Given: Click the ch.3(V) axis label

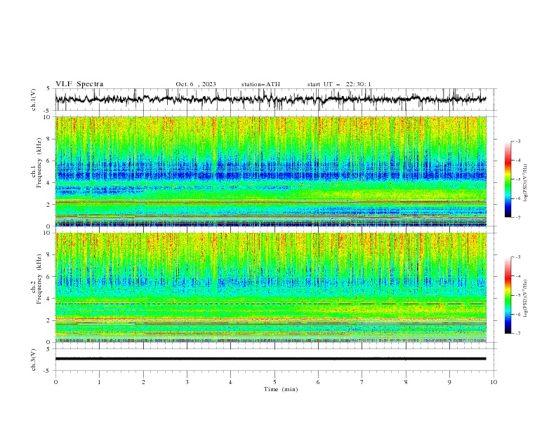Looking at the screenshot, I should 34,360.
